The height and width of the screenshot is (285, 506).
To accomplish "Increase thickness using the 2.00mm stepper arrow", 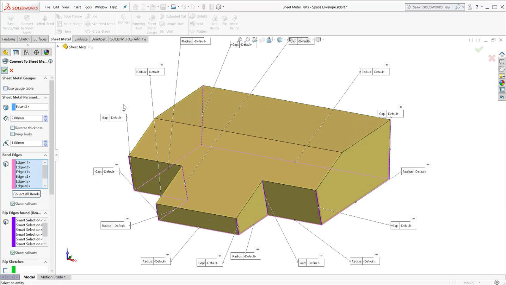I will click(x=46, y=117).
